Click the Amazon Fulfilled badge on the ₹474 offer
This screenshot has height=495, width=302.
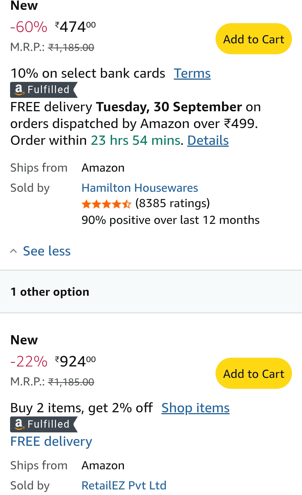click(x=43, y=90)
